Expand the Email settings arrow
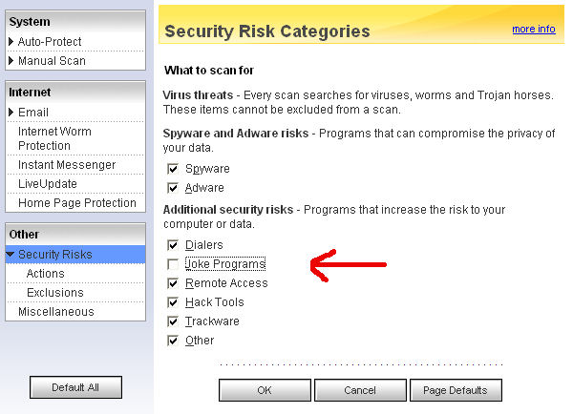Viewport: 573px width, 414px height. click(x=11, y=113)
